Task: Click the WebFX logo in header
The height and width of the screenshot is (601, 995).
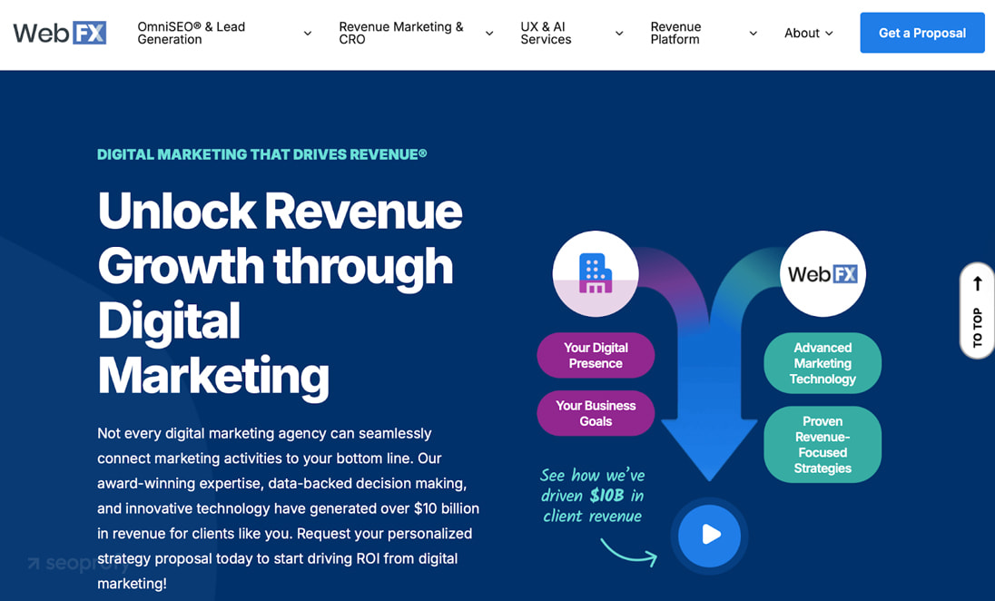Action: pos(60,34)
